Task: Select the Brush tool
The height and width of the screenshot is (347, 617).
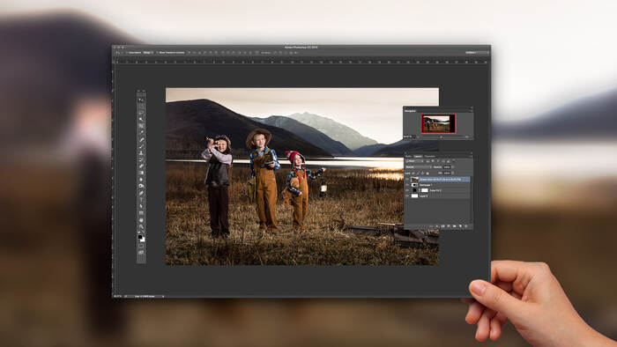Action: (141, 146)
